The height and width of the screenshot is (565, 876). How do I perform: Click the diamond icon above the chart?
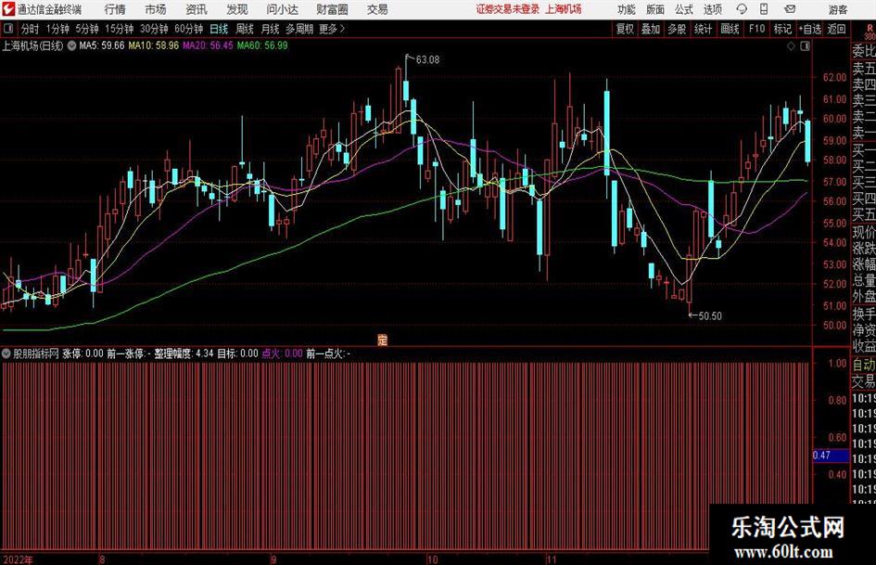[791, 46]
